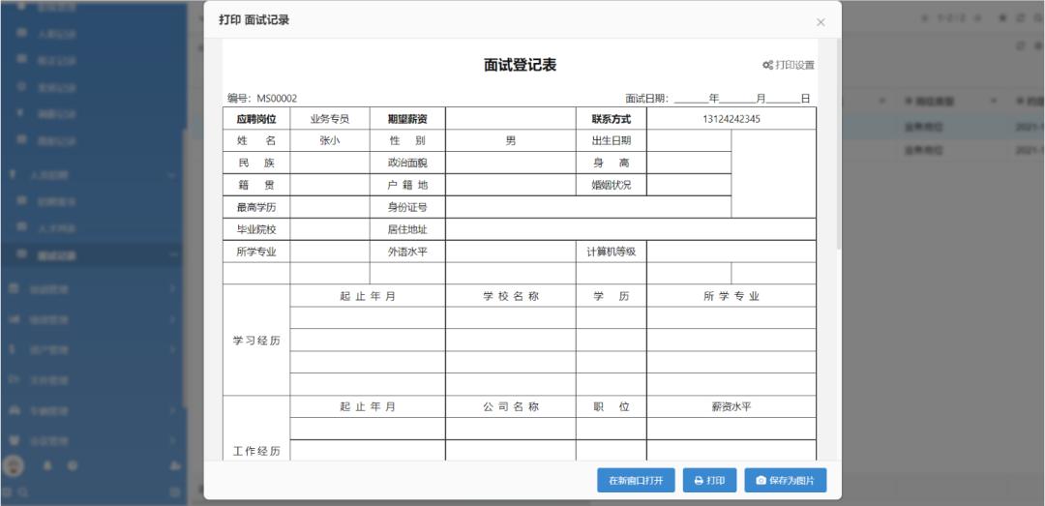Select the 户籍地 label cell
The image size is (1045, 506).
coord(408,185)
